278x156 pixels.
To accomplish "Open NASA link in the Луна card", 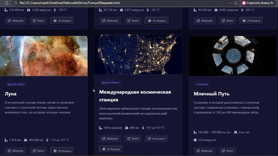I will tap(39, 151).
